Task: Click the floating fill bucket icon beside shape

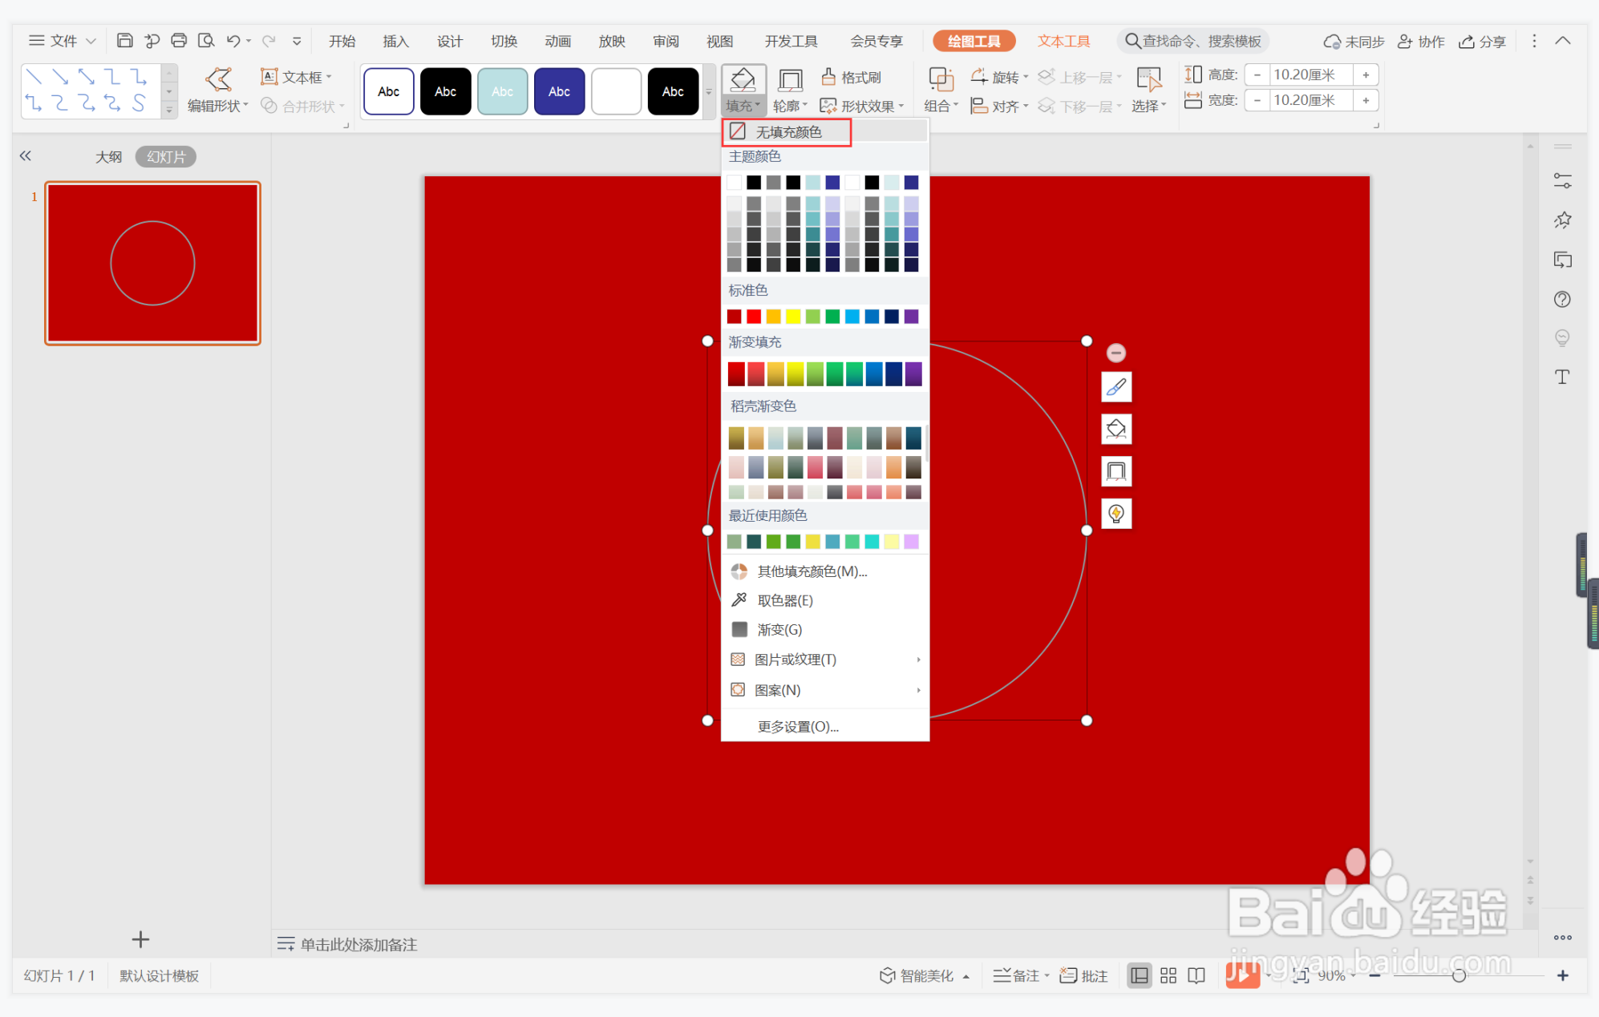Action: click(x=1115, y=430)
